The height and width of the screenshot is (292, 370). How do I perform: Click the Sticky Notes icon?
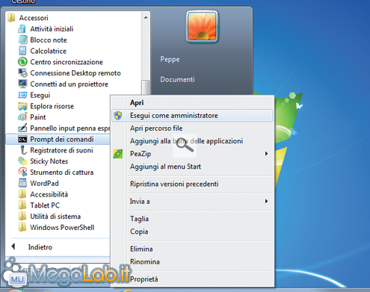[x=22, y=161]
